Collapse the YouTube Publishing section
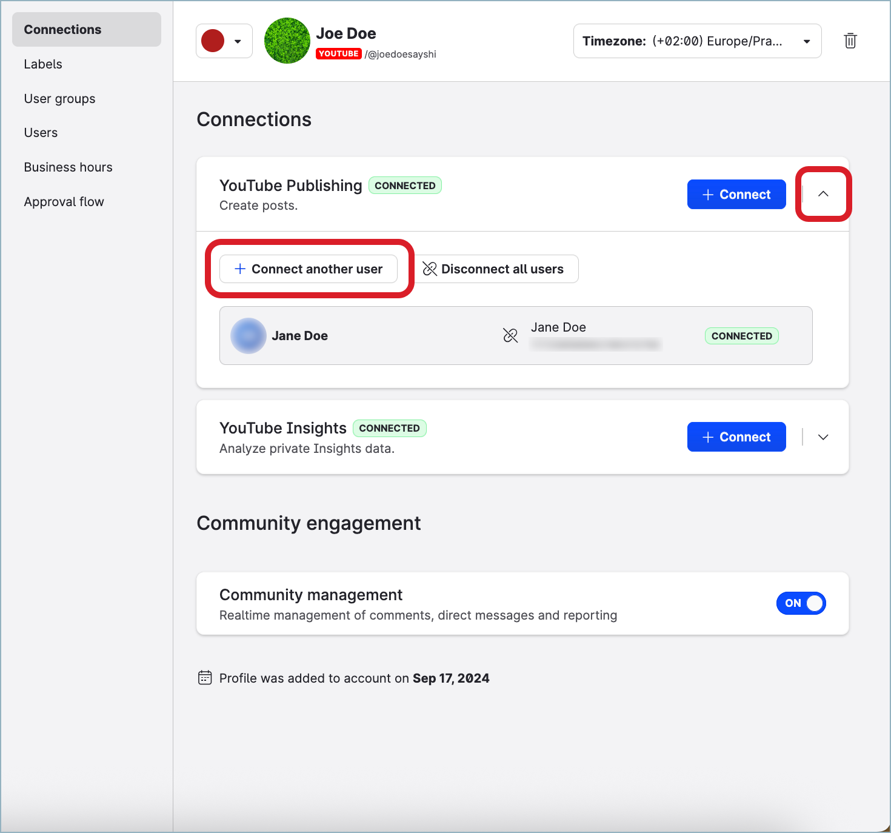Image resolution: width=891 pixels, height=833 pixels. [823, 194]
